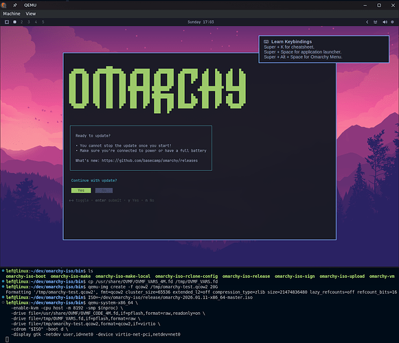The width and height of the screenshot is (399, 343).
Task: Switch to workspace 2
Action: 21,22
